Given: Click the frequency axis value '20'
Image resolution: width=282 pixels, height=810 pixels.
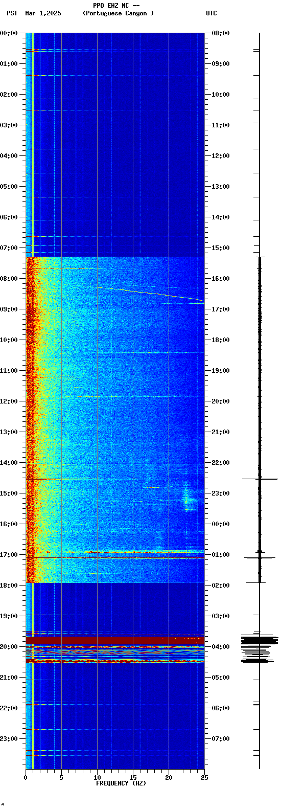Looking at the screenshot, I should pos(169,778).
